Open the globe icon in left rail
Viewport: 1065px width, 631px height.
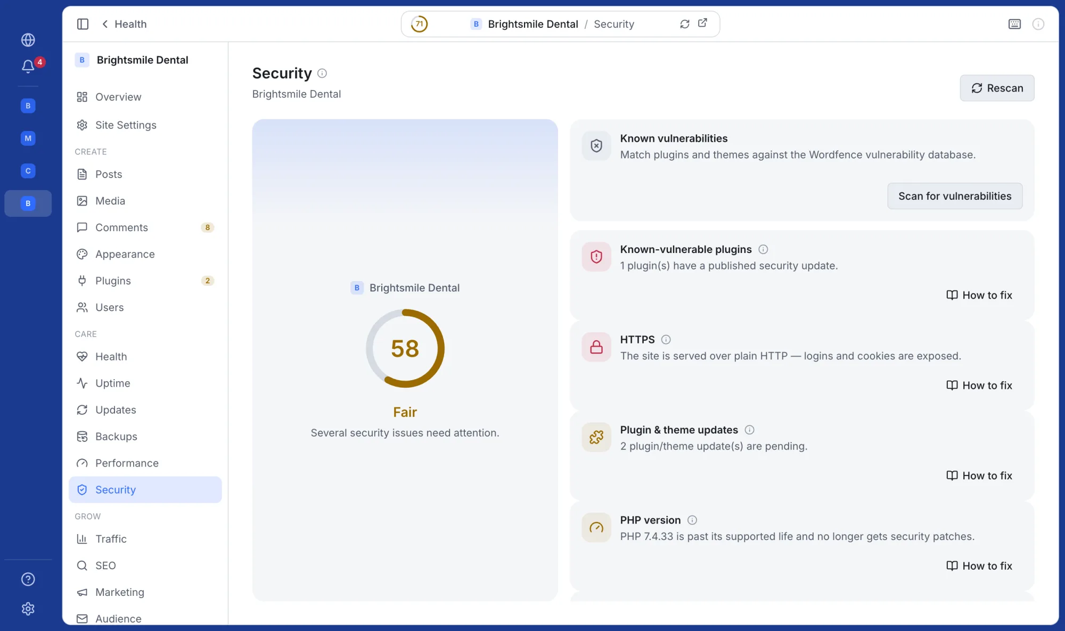click(28, 40)
